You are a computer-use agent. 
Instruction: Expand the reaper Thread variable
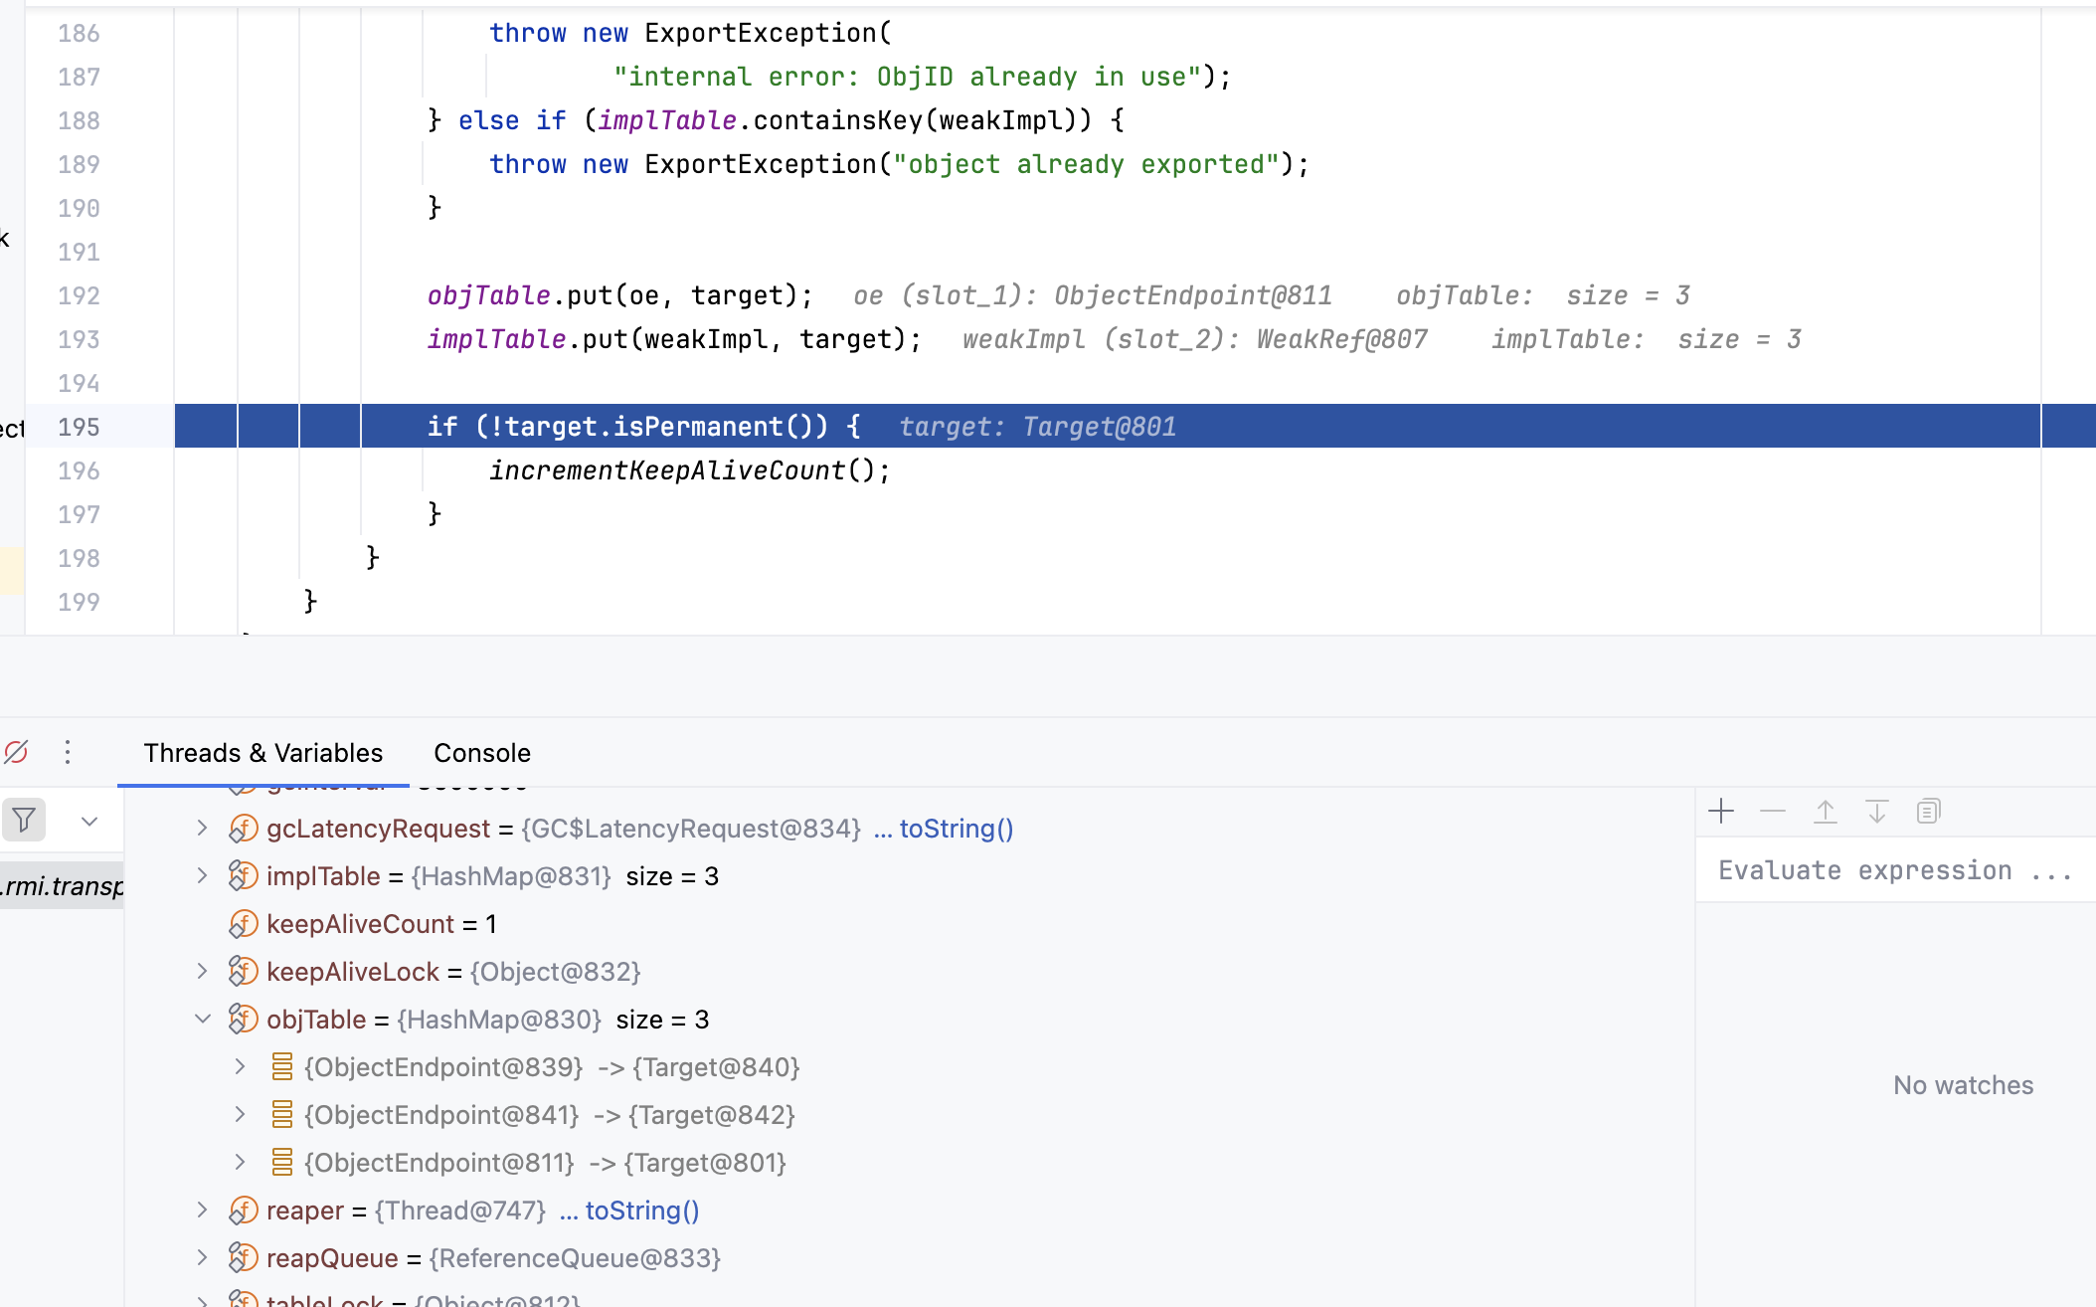coord(203,1210)
